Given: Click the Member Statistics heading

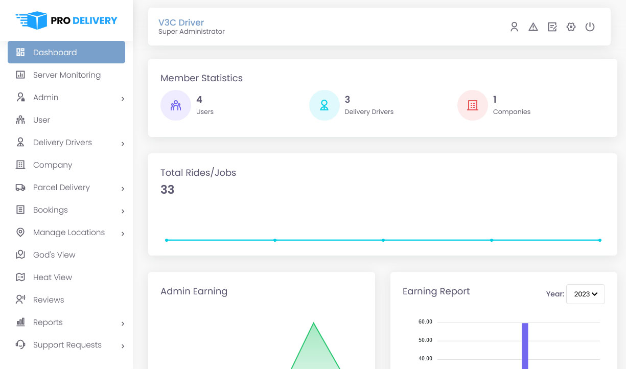Looking at the screenshot, I should coord(201,78).
